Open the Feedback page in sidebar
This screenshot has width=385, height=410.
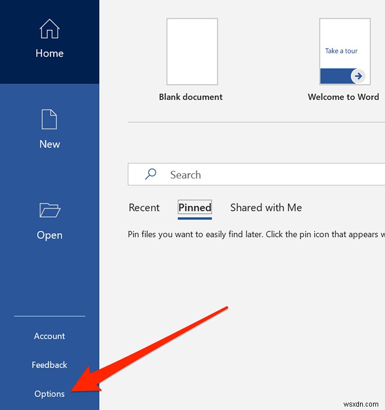coord(49,365)
